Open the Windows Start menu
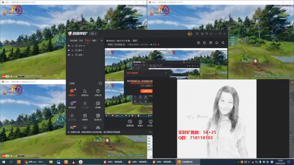The image size is (294, 165). point(3,162)
